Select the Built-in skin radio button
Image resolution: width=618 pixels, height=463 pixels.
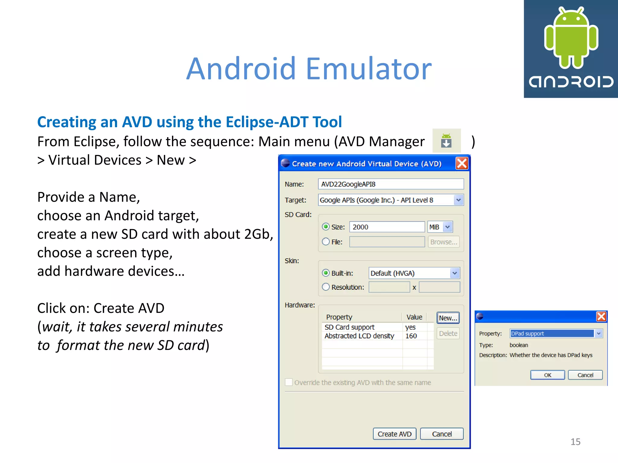coord(326,273)
